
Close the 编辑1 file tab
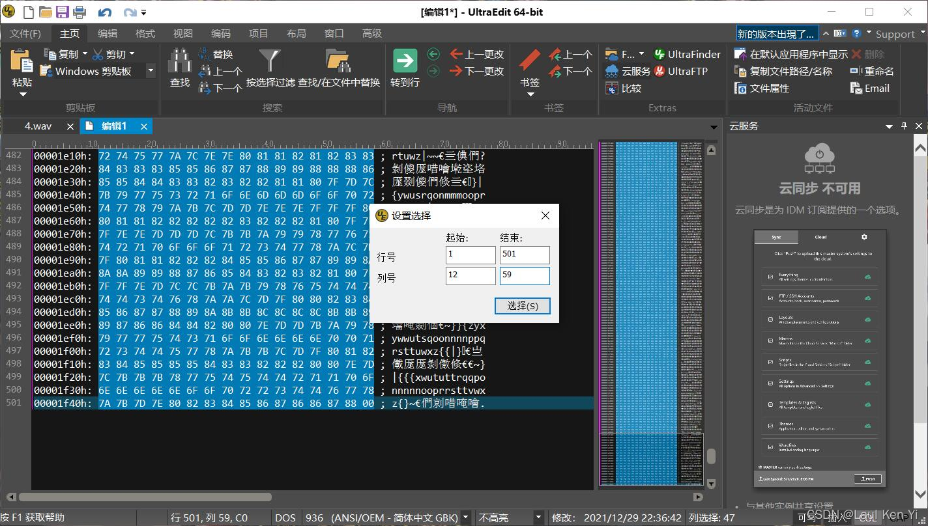tap(144, 126)
